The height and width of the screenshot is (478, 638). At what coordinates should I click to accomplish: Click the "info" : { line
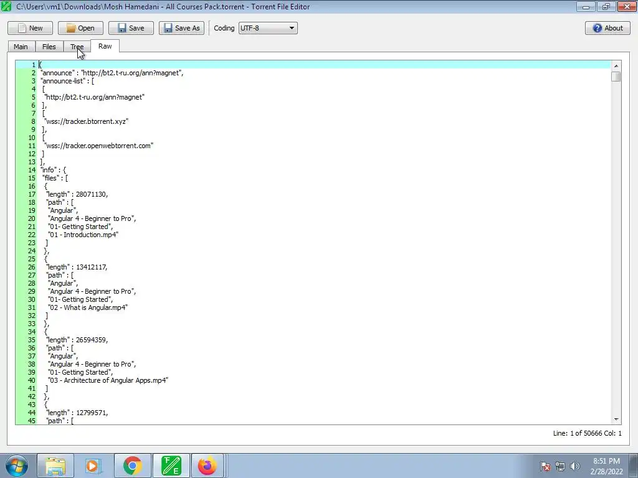pos(53,170)
